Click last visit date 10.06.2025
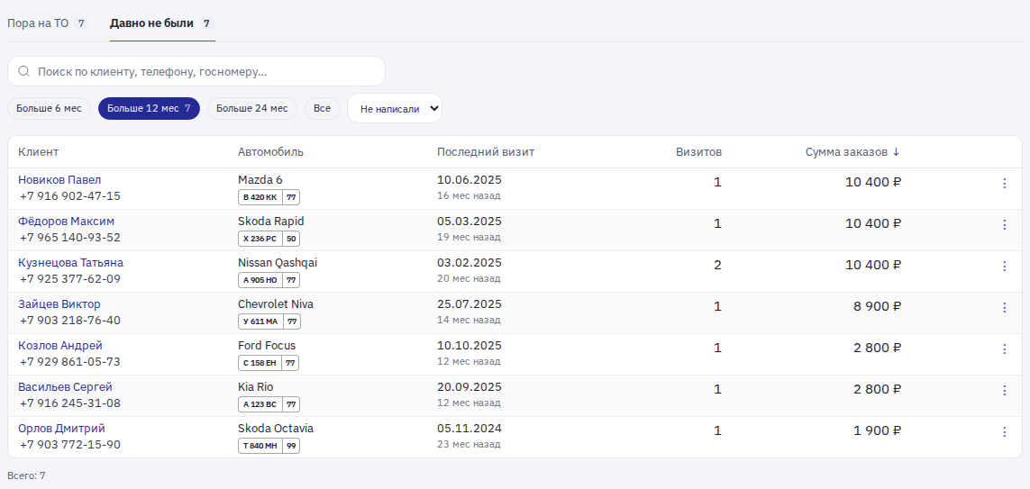Viewport: 1030px width, 489px height. [x=469, y=180]
